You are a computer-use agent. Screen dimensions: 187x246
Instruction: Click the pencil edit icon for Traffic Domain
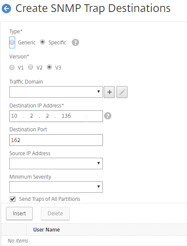click(122, 92)
